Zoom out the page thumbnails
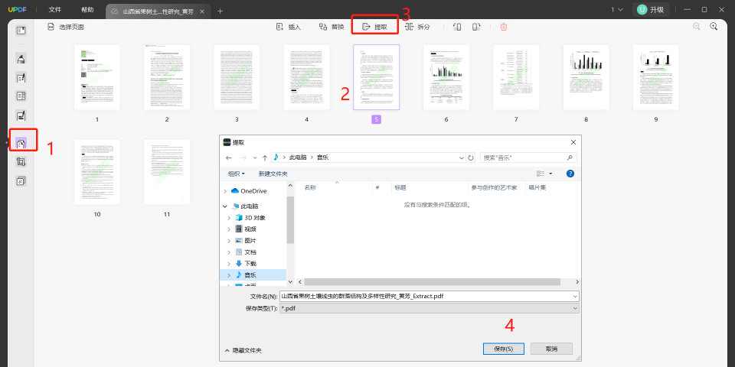 tap(697, 26)
